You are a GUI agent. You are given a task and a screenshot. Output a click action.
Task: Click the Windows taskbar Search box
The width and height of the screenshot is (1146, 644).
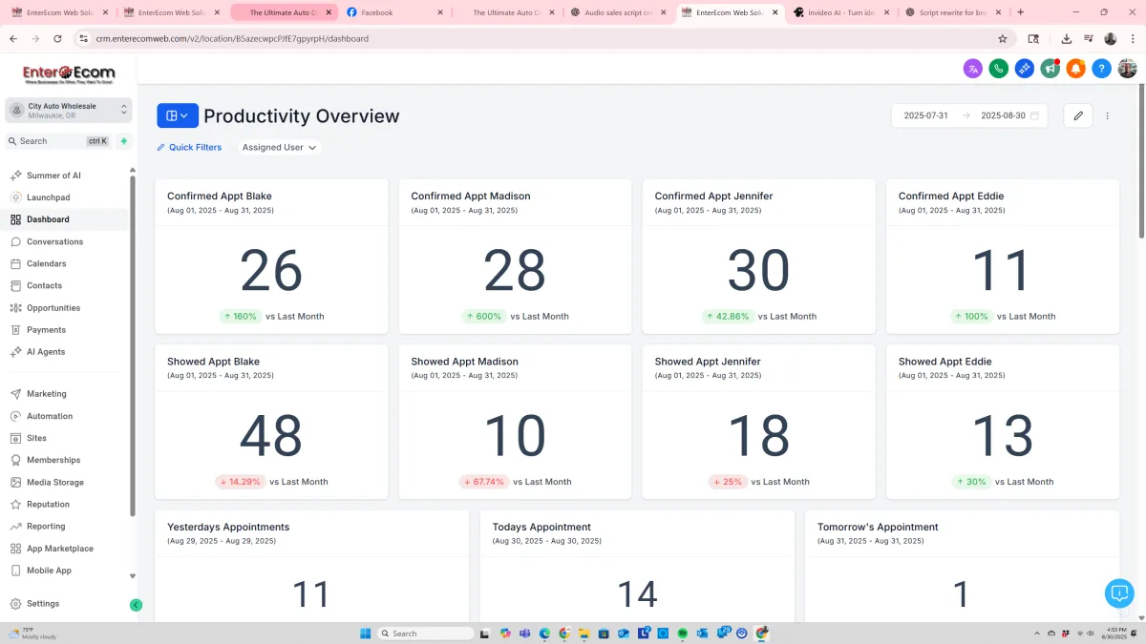[x=426, y=634]
